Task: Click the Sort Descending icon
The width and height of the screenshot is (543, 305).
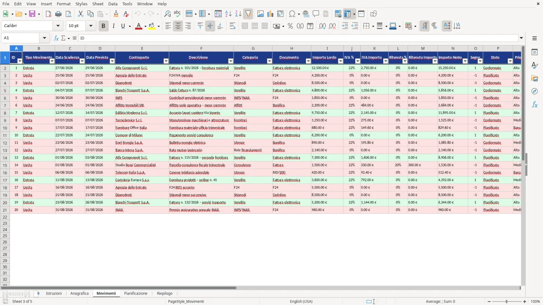Action: (x=238, y=14)
